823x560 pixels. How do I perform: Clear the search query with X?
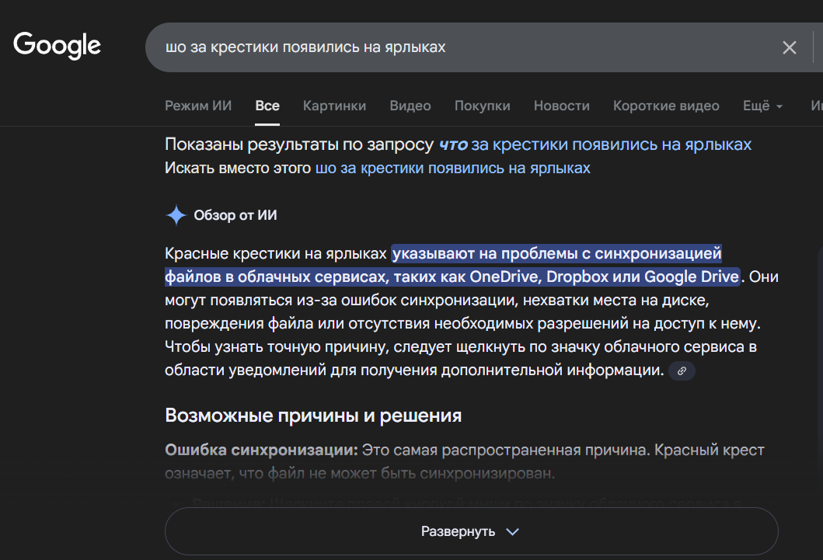click(x=789, y=48)
